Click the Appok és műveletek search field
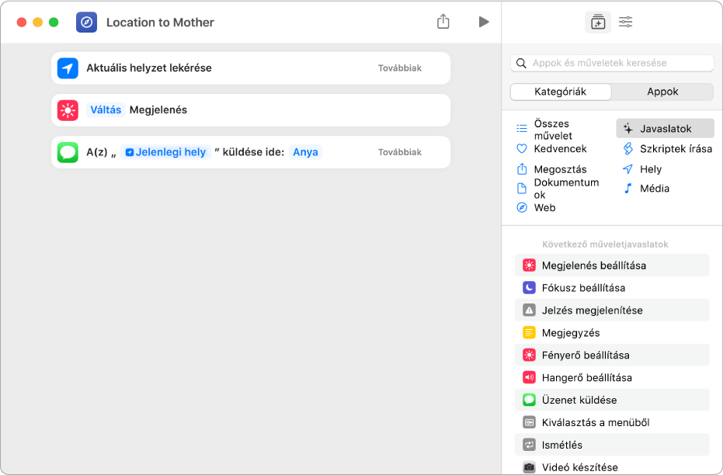The height and width of the screenshot is (475, 723). [612, 63]
